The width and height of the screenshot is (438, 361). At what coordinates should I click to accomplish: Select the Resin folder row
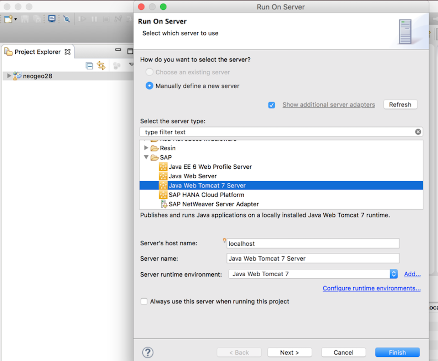[x=281, y=148]
